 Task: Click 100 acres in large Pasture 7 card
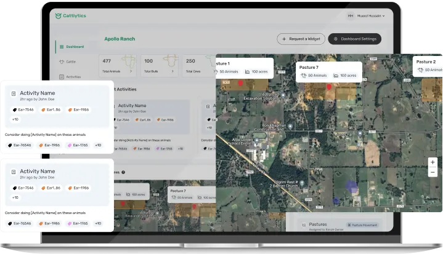345,76
